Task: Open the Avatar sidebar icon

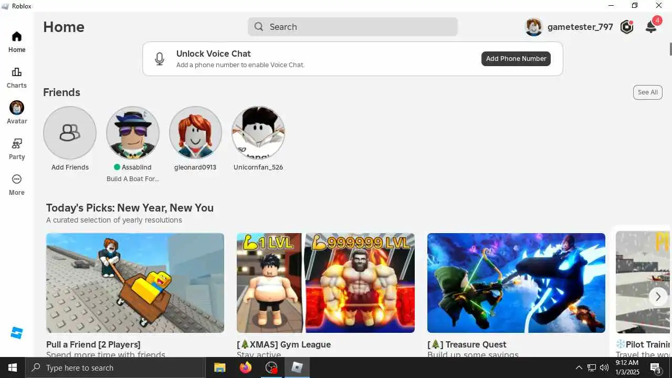Action: click(17, 108)
